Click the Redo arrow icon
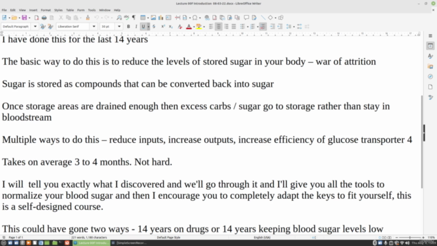 point(107,18)
